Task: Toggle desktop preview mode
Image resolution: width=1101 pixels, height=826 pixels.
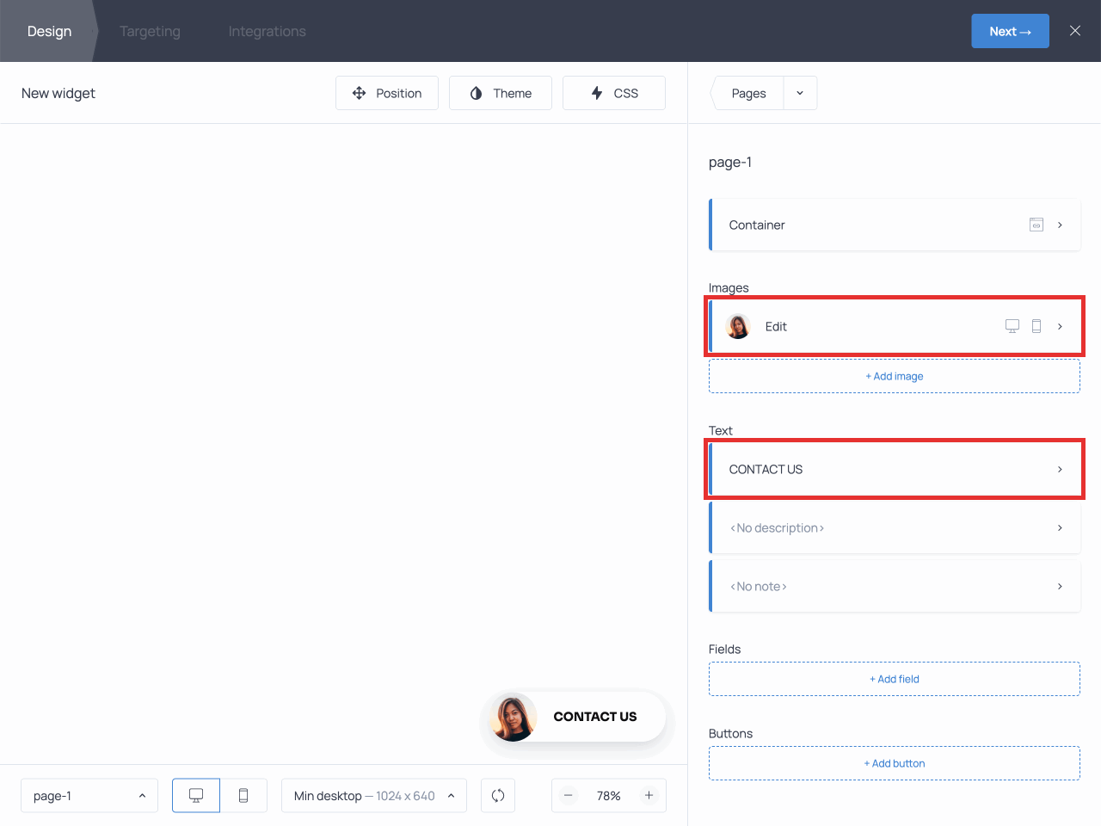Action: click(196, 795)
